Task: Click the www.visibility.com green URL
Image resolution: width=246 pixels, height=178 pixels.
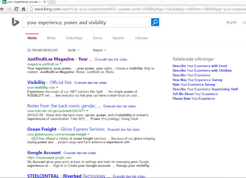Action: point(41,87)
